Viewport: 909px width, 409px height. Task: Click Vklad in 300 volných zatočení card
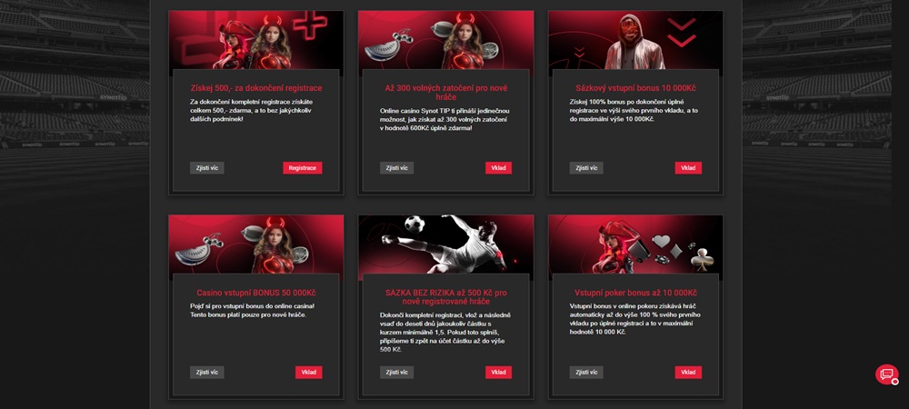[x=498, y=168]
